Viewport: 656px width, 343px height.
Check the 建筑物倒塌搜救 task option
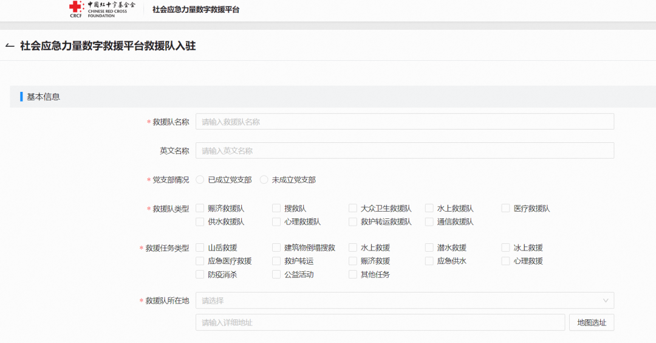[276, 248]
